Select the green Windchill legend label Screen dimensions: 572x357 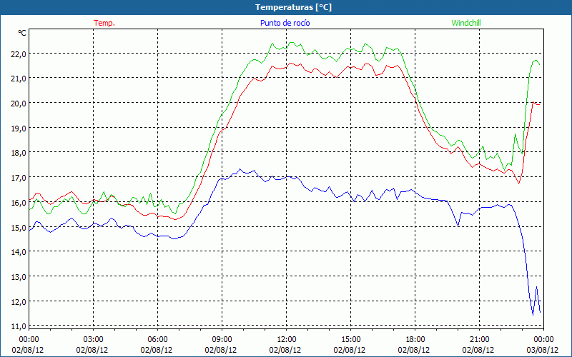tap(466, 23)
